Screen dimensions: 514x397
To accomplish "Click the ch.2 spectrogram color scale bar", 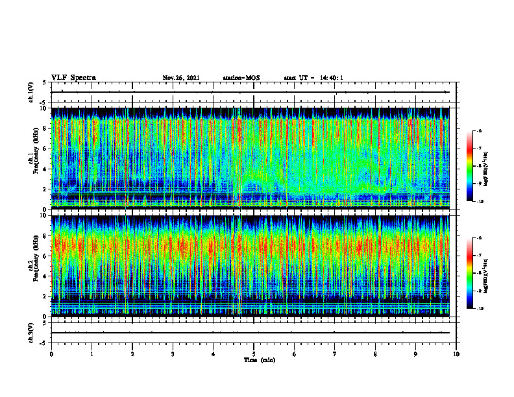I will click(x=469, y=273).
